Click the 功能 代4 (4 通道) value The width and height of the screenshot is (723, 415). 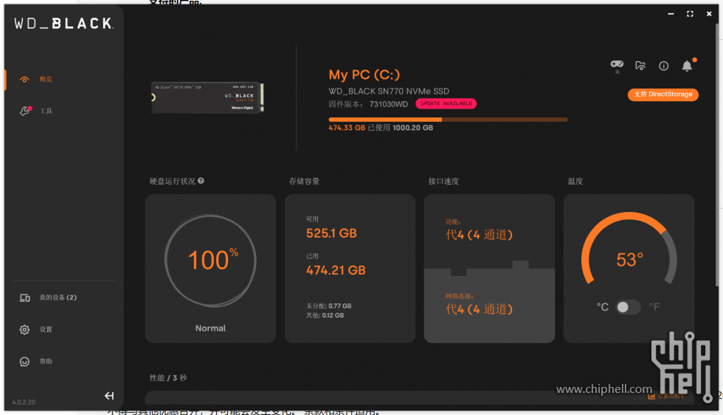tap(479, 235)
